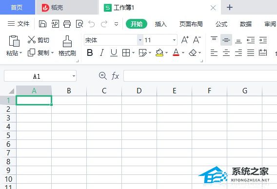
Task: Click the Paste clipboard icon
Action: [x=14, y=41]
